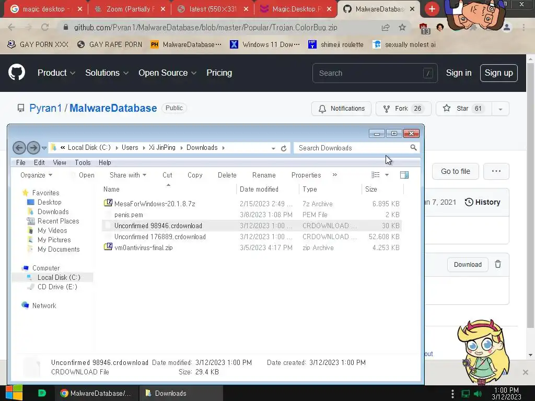Click the Fork 26 button
The height and width of the screenshot is (401, 535).
[403, 109]
